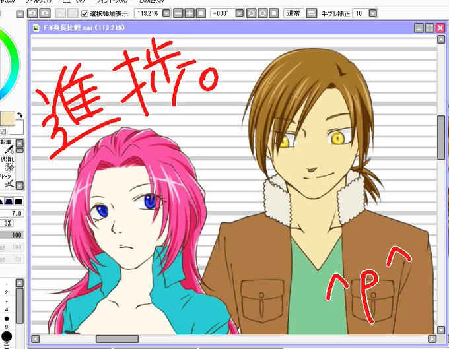Click the brush size 7.0 field
Image resolution: width=449 pixels, height=349 pixels.
tap(12, 213)
